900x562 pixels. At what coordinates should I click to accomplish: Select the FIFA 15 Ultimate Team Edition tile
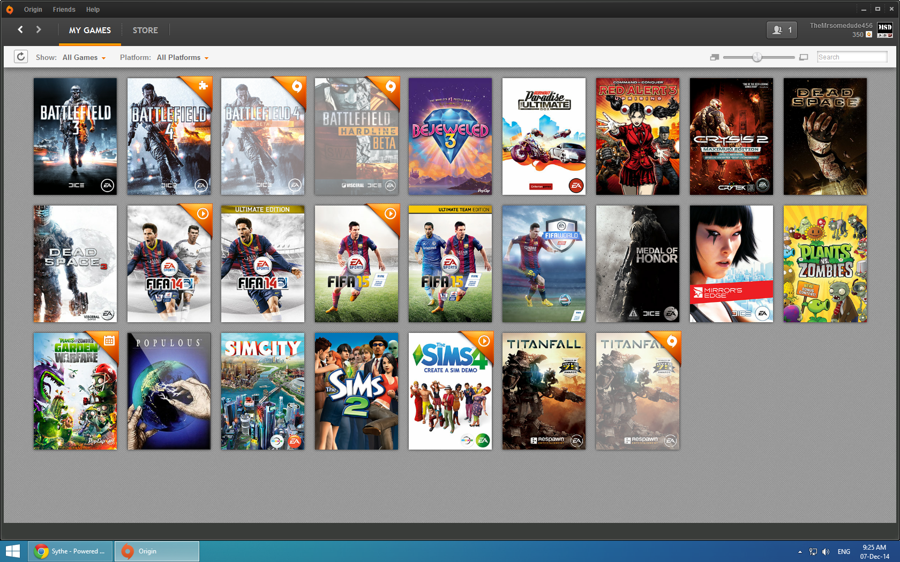[x=450, y=264]
